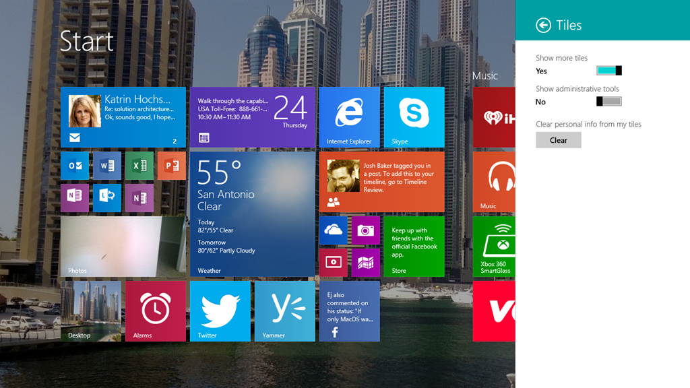This screenshot has width=690, height=388.
Task: Open the small PowerPoint tile
Action: click(172, 166)
